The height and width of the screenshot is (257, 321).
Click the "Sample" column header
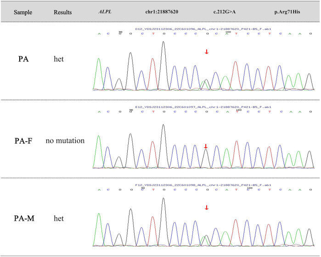point(23,12)
